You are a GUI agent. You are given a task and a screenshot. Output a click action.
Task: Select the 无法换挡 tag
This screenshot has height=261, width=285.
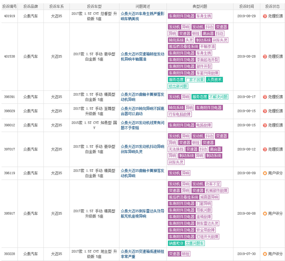[176, 149]
